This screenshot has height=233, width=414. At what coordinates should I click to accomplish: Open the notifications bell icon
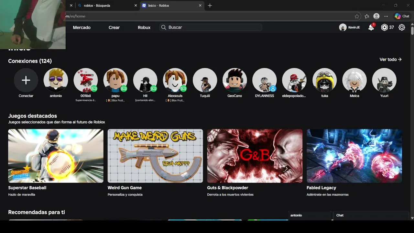[x=371, y=28]
